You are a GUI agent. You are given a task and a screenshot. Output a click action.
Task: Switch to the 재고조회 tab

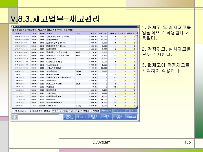point(16,30)
